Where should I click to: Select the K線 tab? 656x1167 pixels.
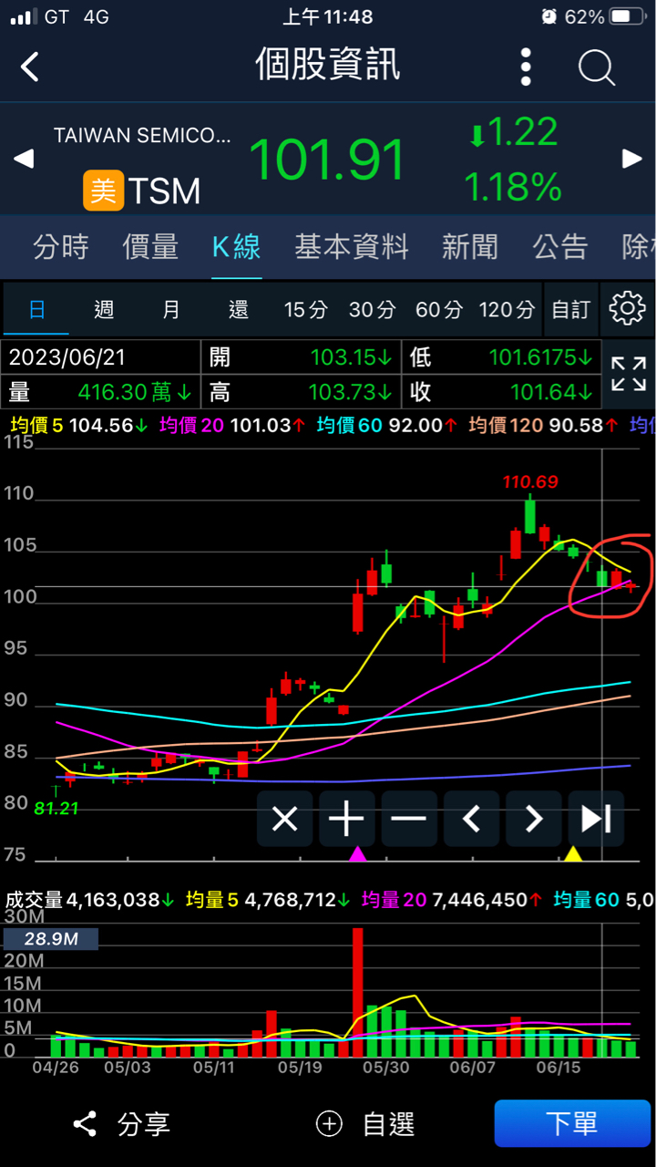[236, 246]
